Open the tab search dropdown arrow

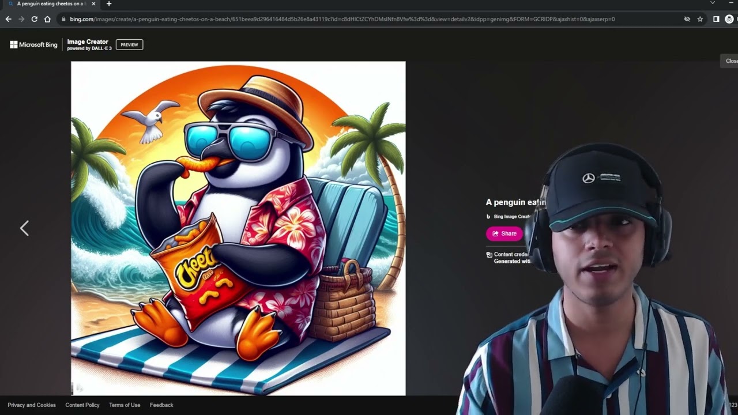pos(712,3)
